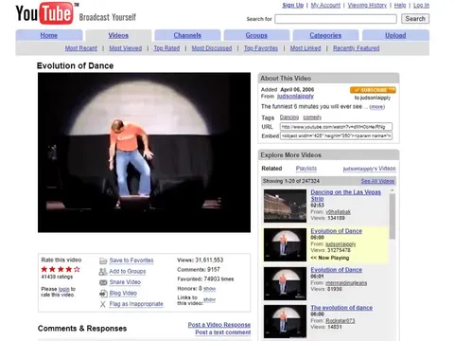Click the Help link
454x341 pixels.
click(x=400, y=6)
